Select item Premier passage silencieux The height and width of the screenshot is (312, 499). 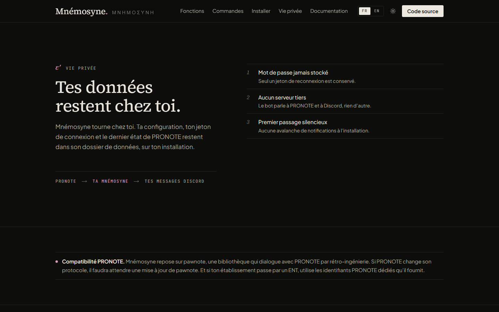(x=292, y=122)
